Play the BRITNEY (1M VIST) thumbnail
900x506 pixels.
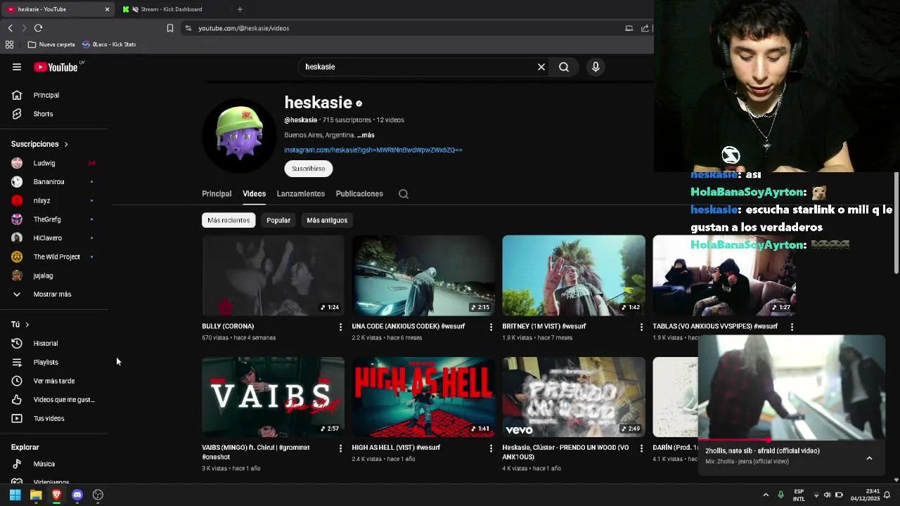tap(573, 275)
